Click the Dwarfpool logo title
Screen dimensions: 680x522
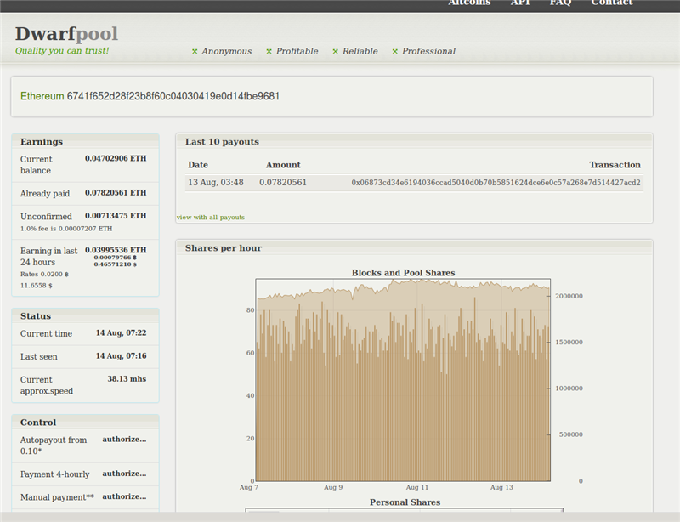point(66,34)
